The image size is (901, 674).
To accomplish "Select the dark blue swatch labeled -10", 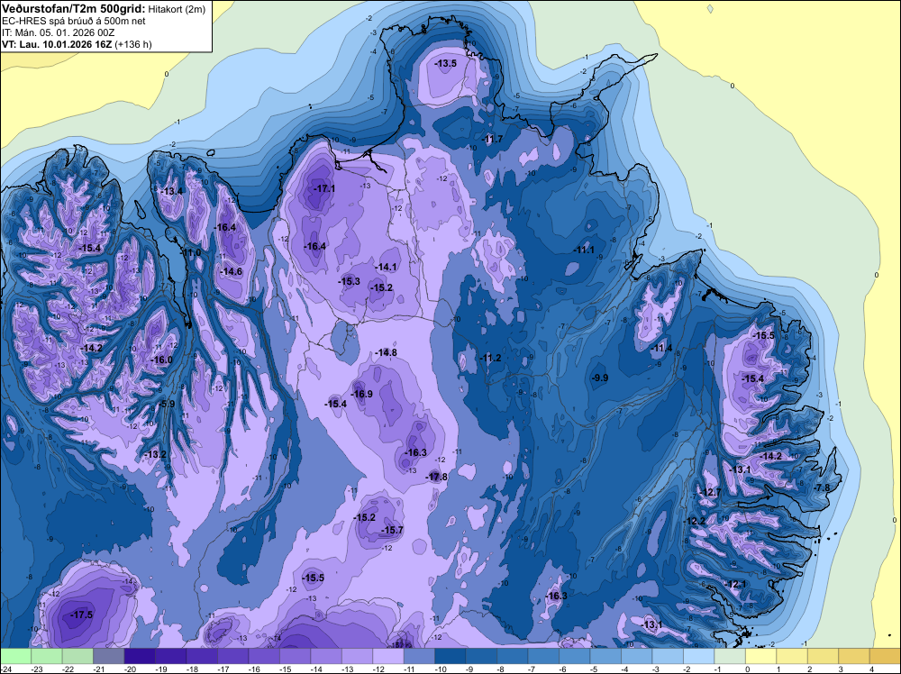I will click(450, 656).
